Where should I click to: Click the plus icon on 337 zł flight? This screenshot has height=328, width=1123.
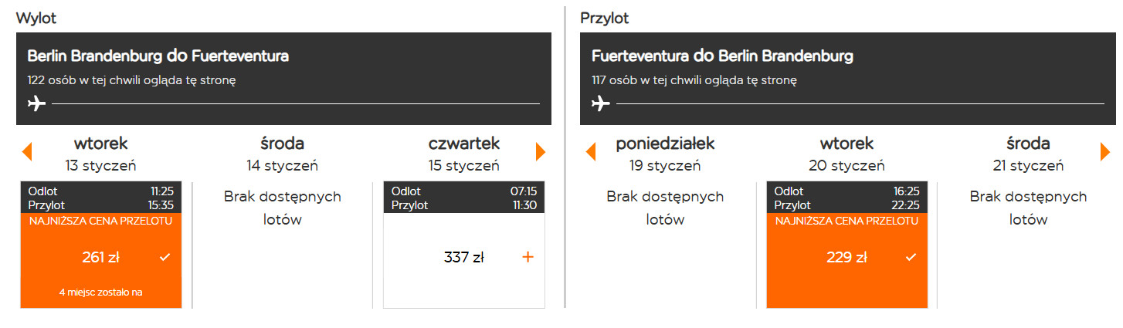[x=528, y=258]
